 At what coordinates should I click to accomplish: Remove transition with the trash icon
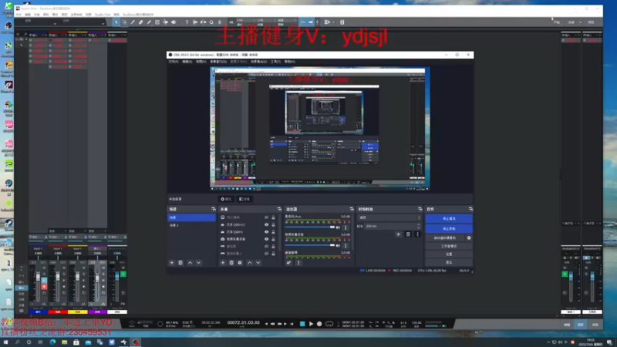coord(408,234)
